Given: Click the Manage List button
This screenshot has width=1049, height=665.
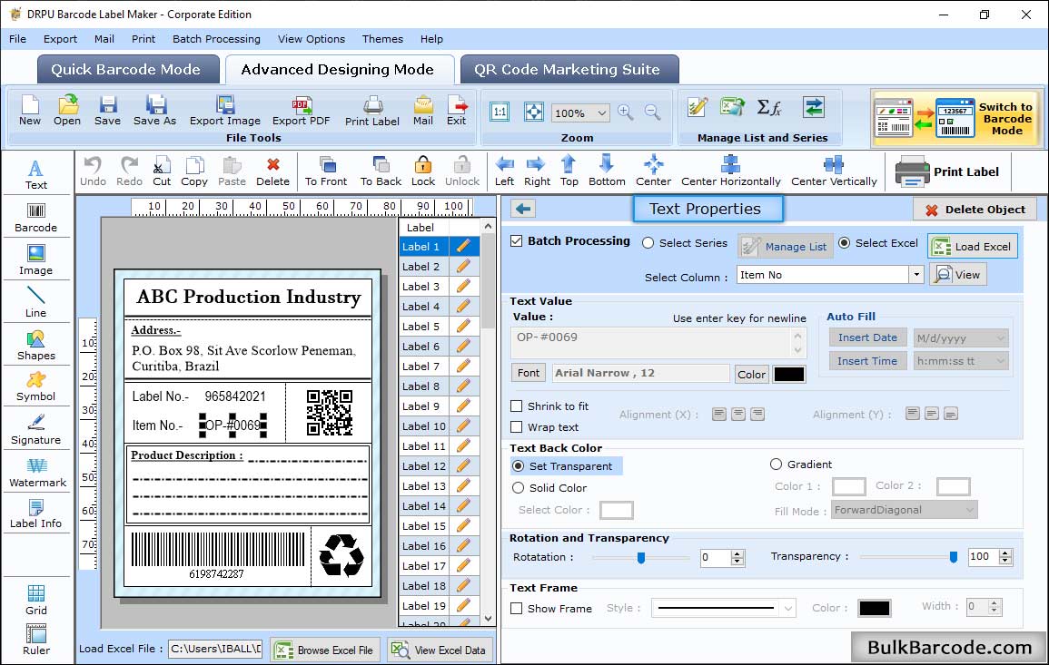Looking at the screenshot, I should pyautogui.click(x=786, y=247).
